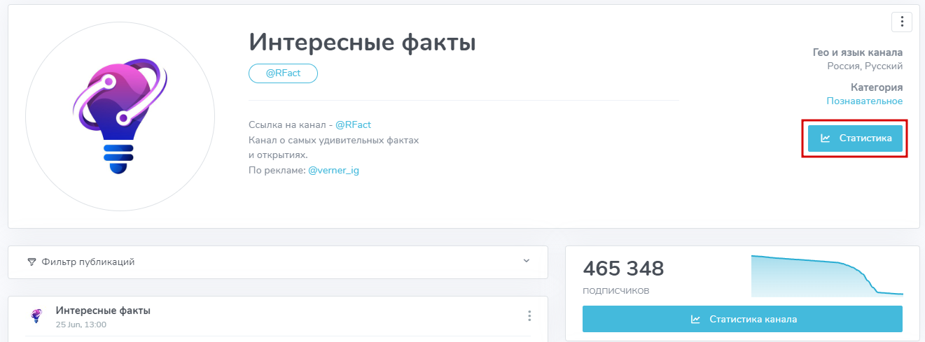Click the Статистика button
The height and width of the screenshot is (342, 925).
pyautogui.click(x=854, y=138)
